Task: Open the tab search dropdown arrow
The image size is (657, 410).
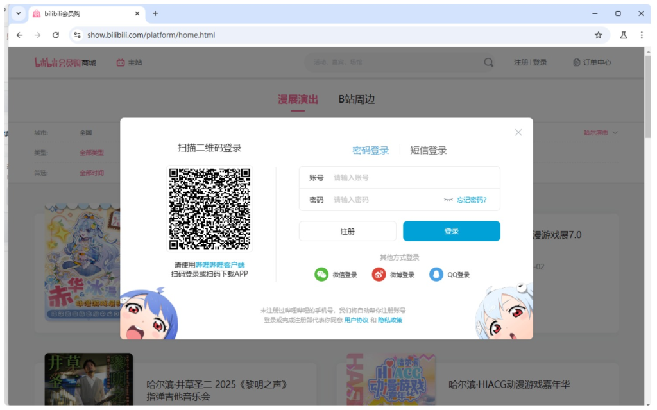Action: coord(19,13)
